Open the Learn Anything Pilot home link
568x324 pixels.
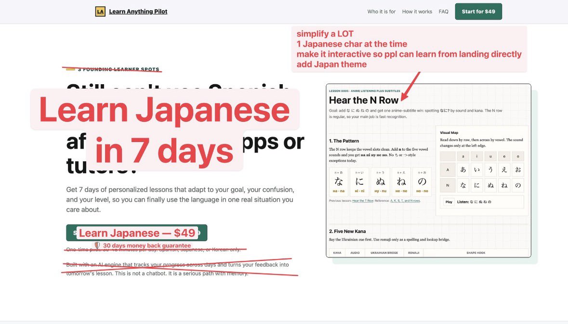point(138,12)
